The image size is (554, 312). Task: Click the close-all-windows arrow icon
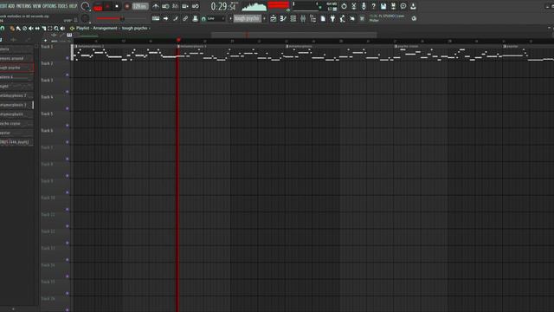pos(352,18)
